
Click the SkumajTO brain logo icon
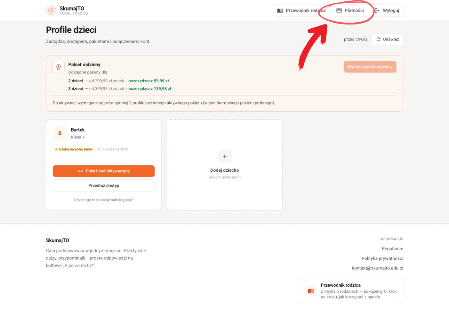pyautogui.click(x=51, y=11)
